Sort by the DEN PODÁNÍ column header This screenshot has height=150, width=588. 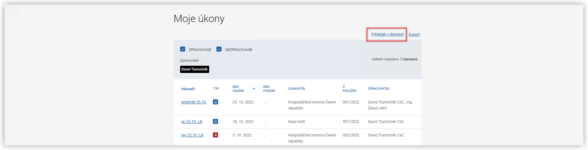pos(269,89)
